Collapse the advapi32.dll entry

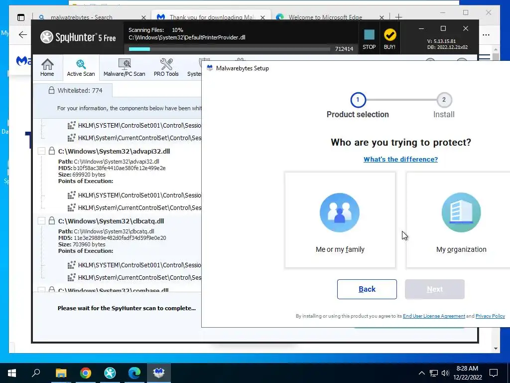[x=41, y=151]
